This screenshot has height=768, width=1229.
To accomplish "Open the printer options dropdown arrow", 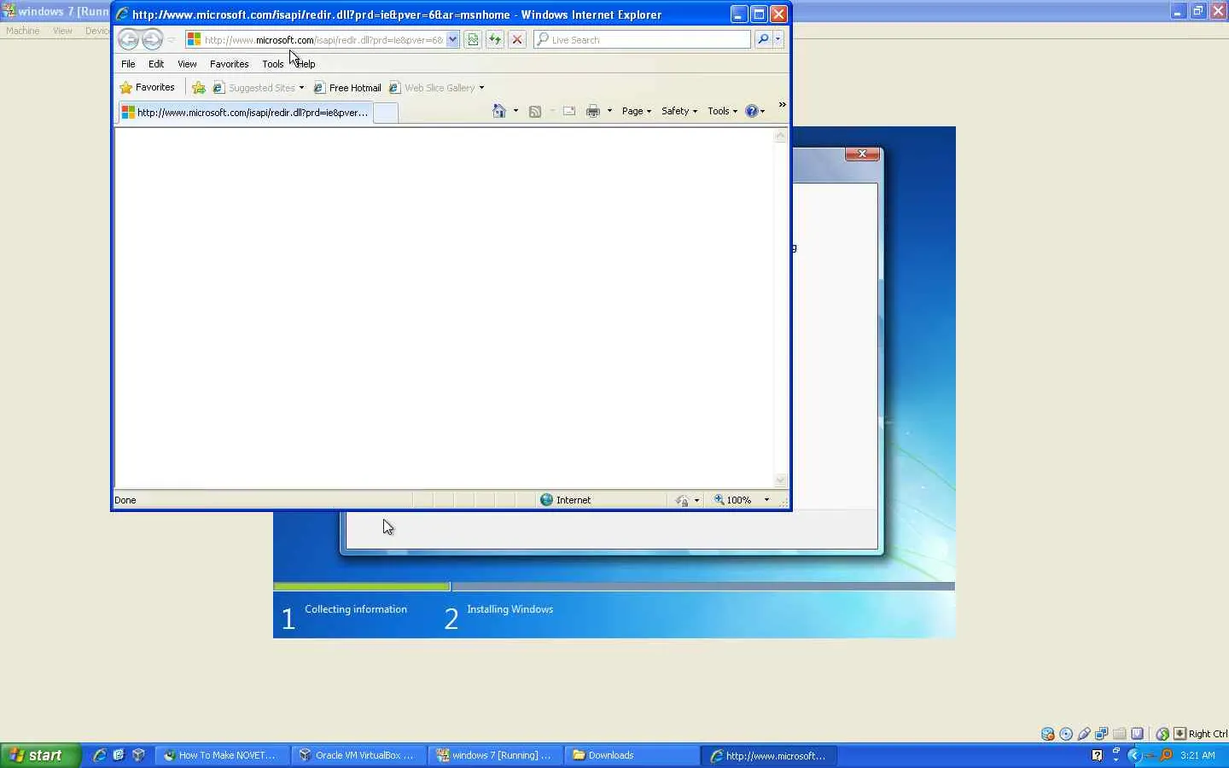I will click(x=609, y=111).
